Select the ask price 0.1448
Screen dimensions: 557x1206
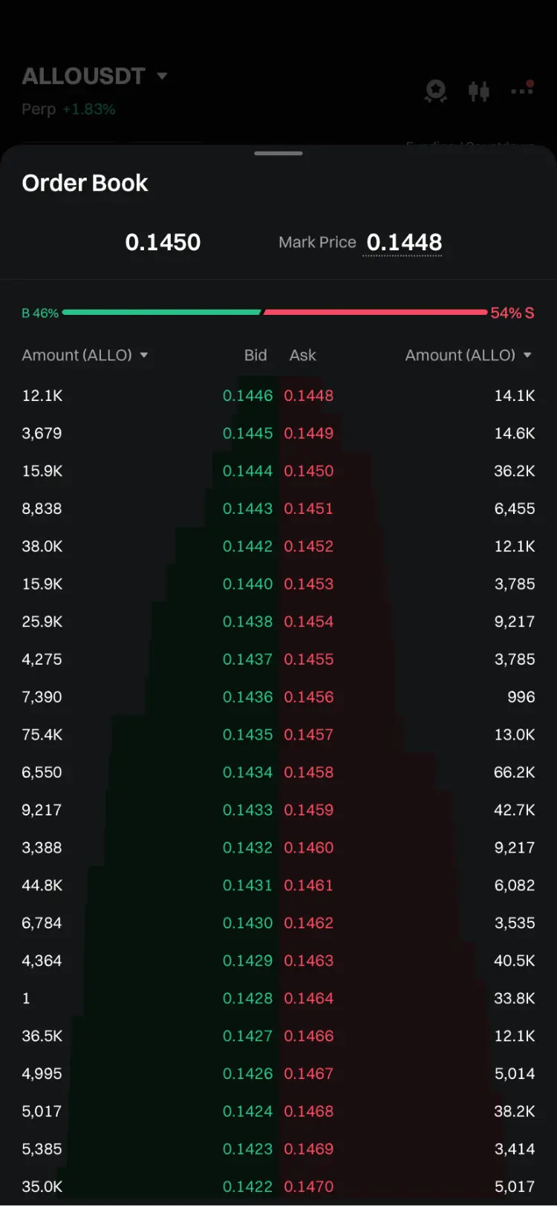(309, 396)
